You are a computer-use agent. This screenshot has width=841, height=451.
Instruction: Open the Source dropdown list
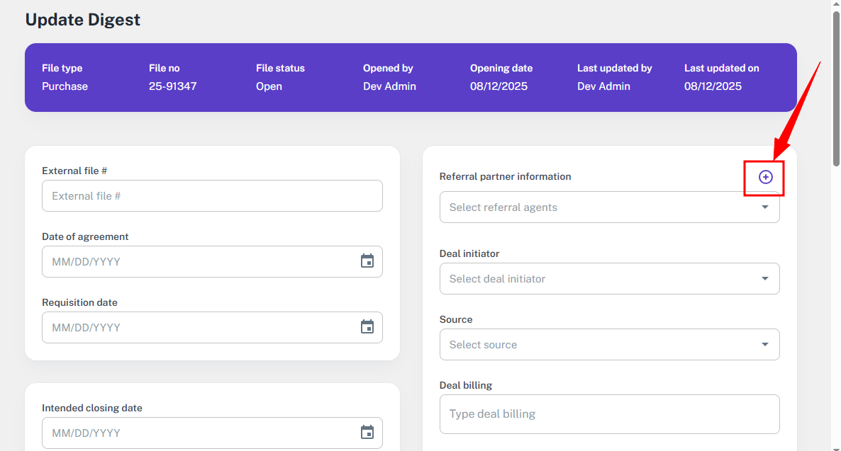point(764,345)
